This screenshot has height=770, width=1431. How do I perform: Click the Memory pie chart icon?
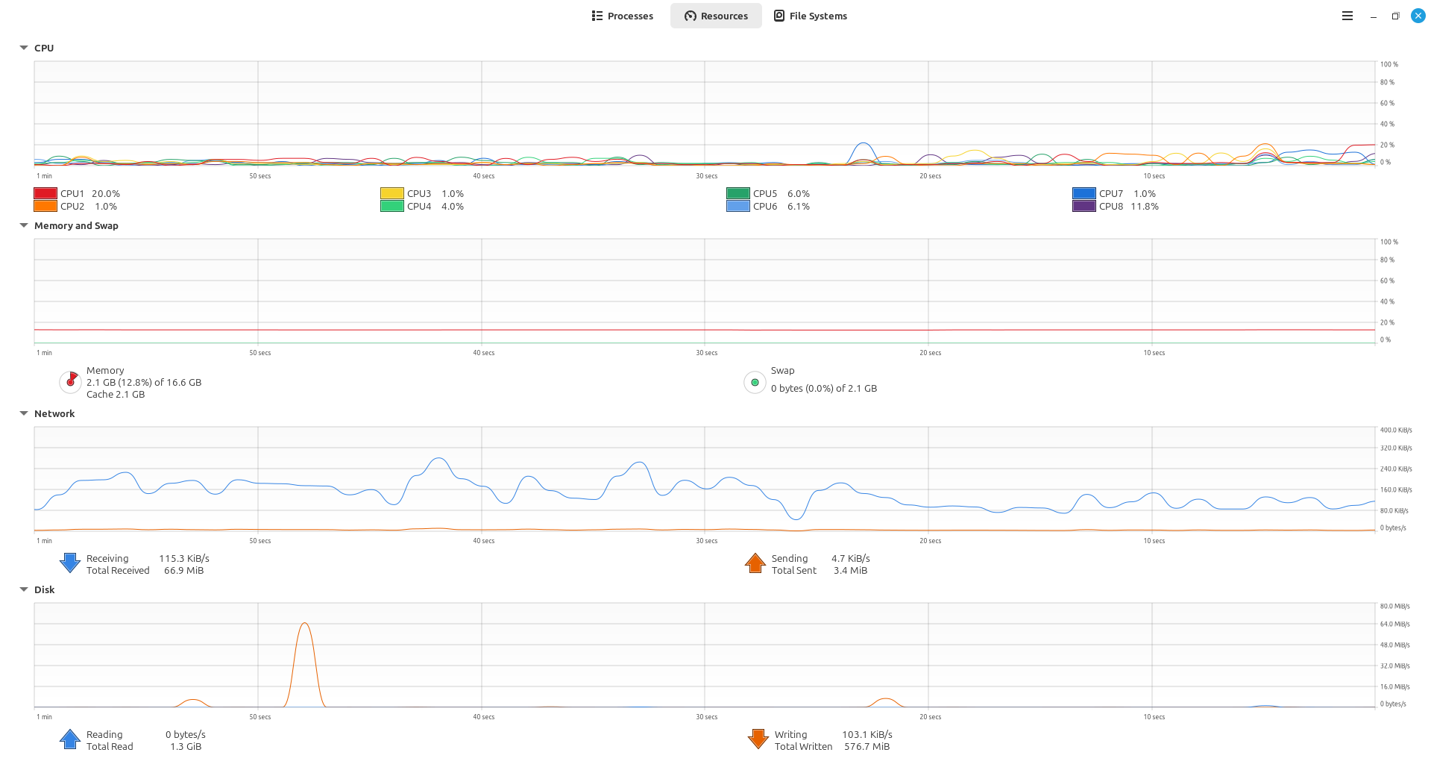click(70, 382)
